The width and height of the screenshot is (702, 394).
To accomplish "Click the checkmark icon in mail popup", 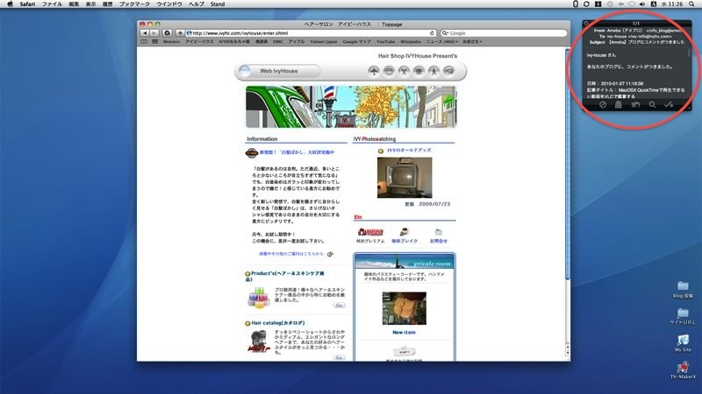I will pos(669,104).
